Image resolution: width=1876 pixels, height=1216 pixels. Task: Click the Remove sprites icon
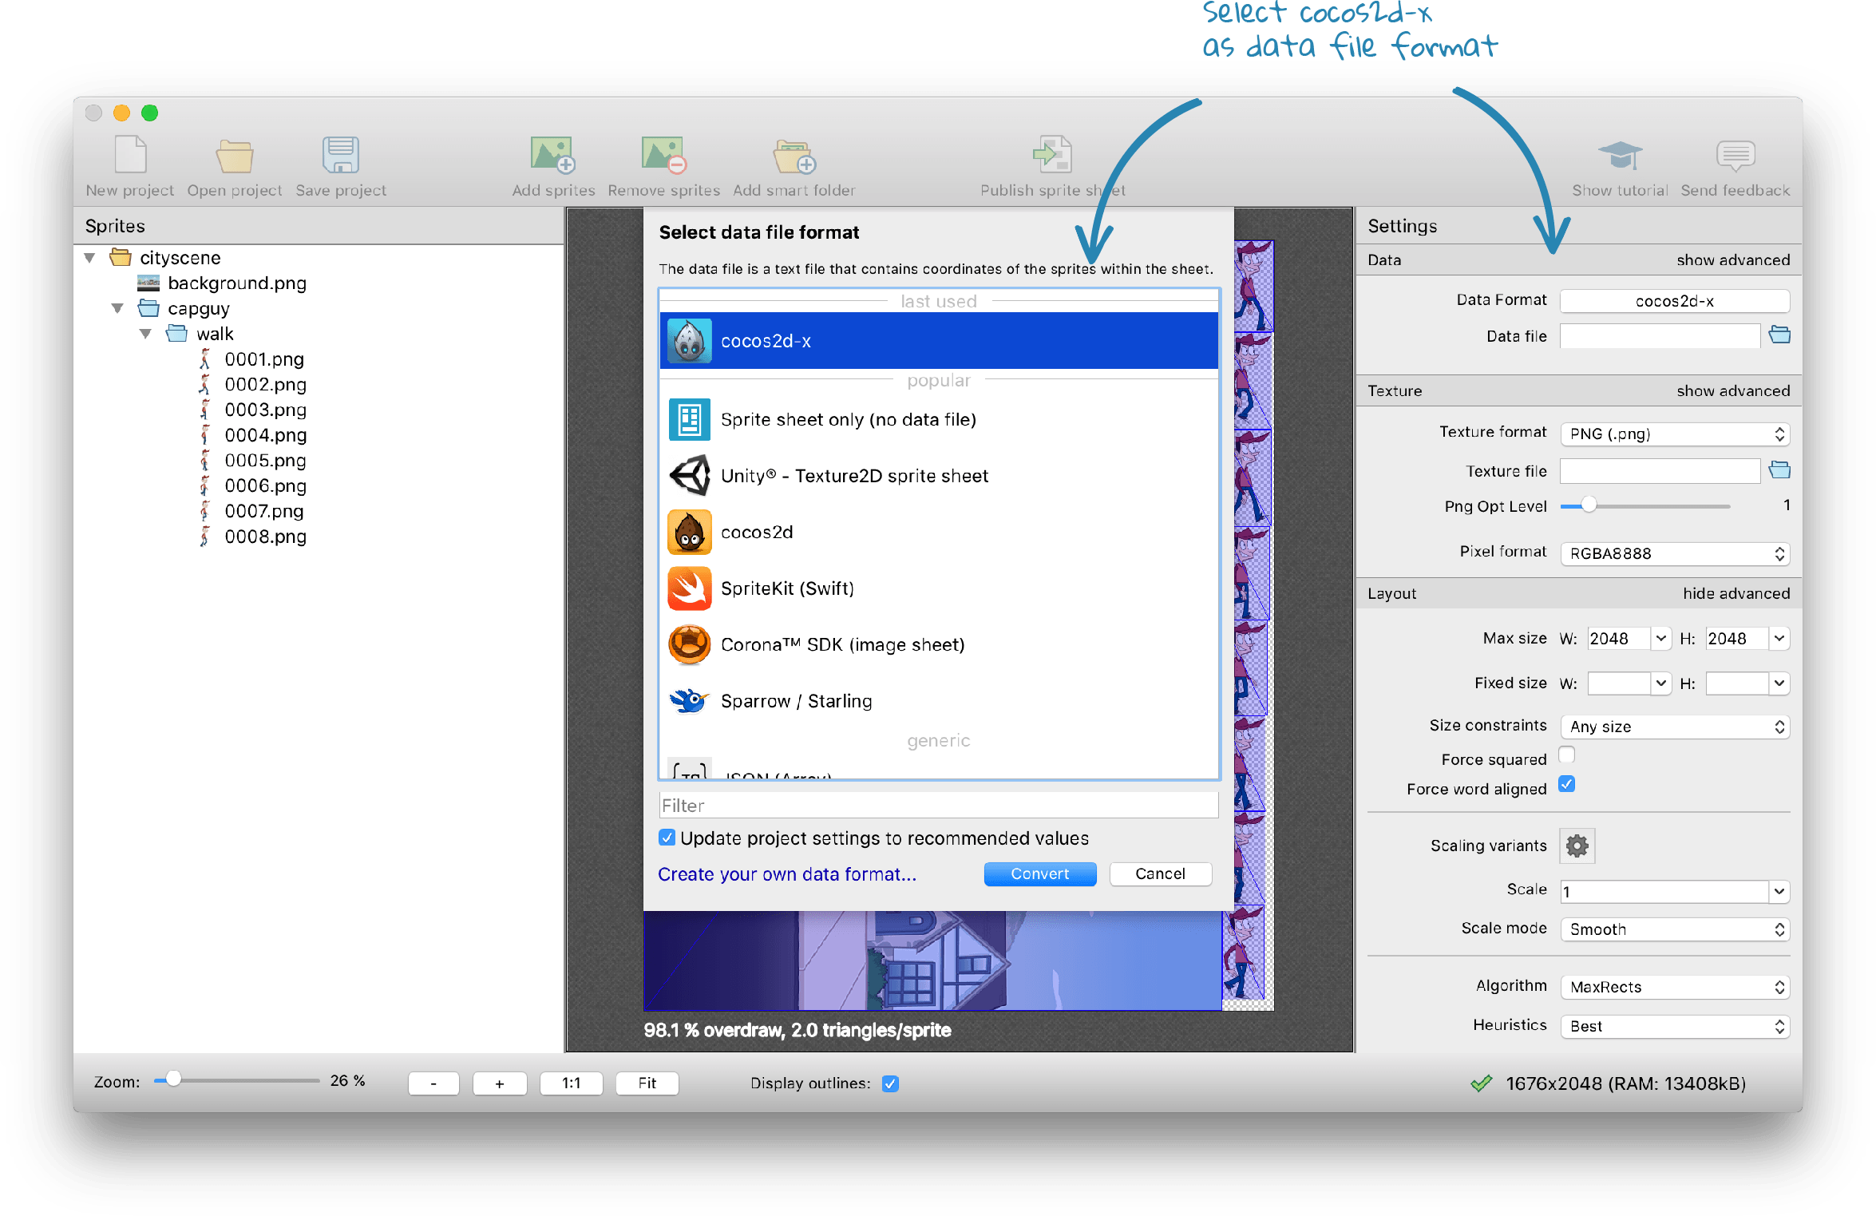click(663, 155)
